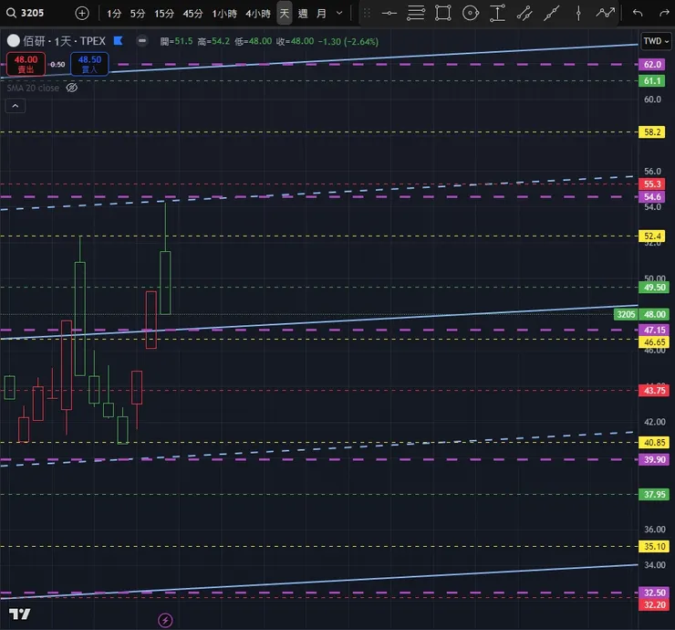Select the horizontal line drawing tool

pos(389,14)
